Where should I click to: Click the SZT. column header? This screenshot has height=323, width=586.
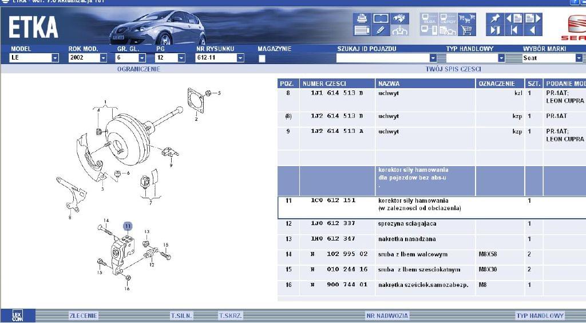click(x=533, y=84)
